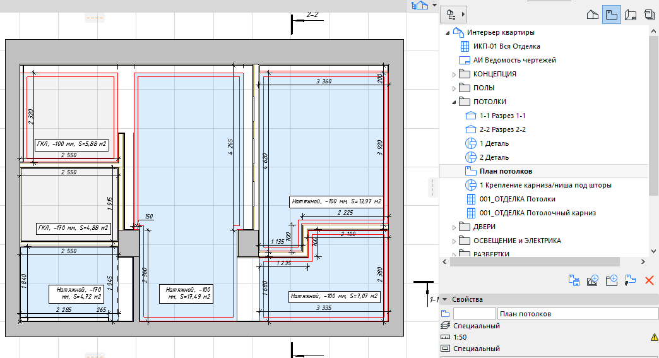Click the view ID input field
The width and height of the screenshot is (659, 358).
pyautogui.click(x=475, y=314)
